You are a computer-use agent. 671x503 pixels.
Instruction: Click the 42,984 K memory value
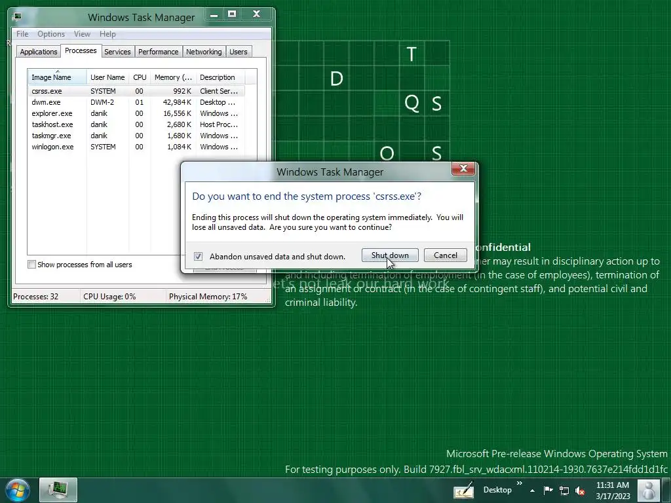coord(177,102)
